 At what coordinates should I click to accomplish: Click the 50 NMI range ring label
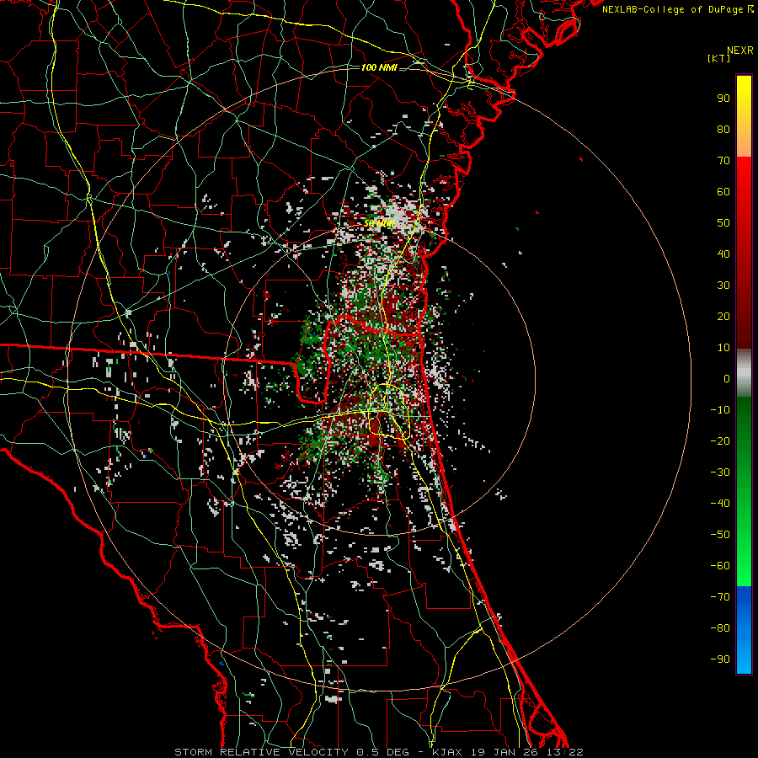coord(380,223)
